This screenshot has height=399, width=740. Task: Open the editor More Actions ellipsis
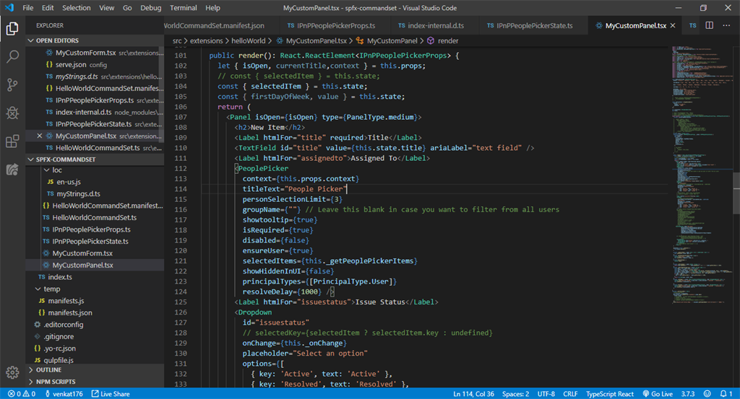[x=727, y=25]
